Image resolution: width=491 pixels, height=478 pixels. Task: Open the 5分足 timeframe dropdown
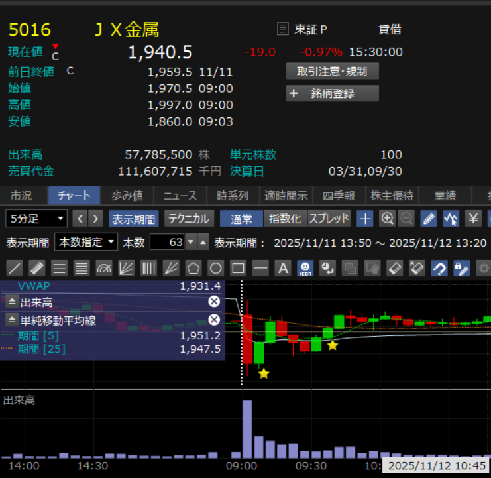point(36,219)
